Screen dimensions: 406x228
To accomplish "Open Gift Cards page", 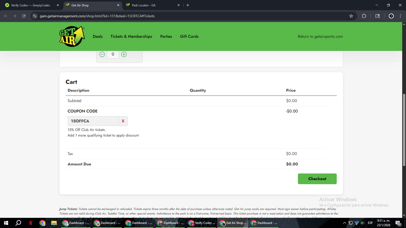I will point(189,36).
